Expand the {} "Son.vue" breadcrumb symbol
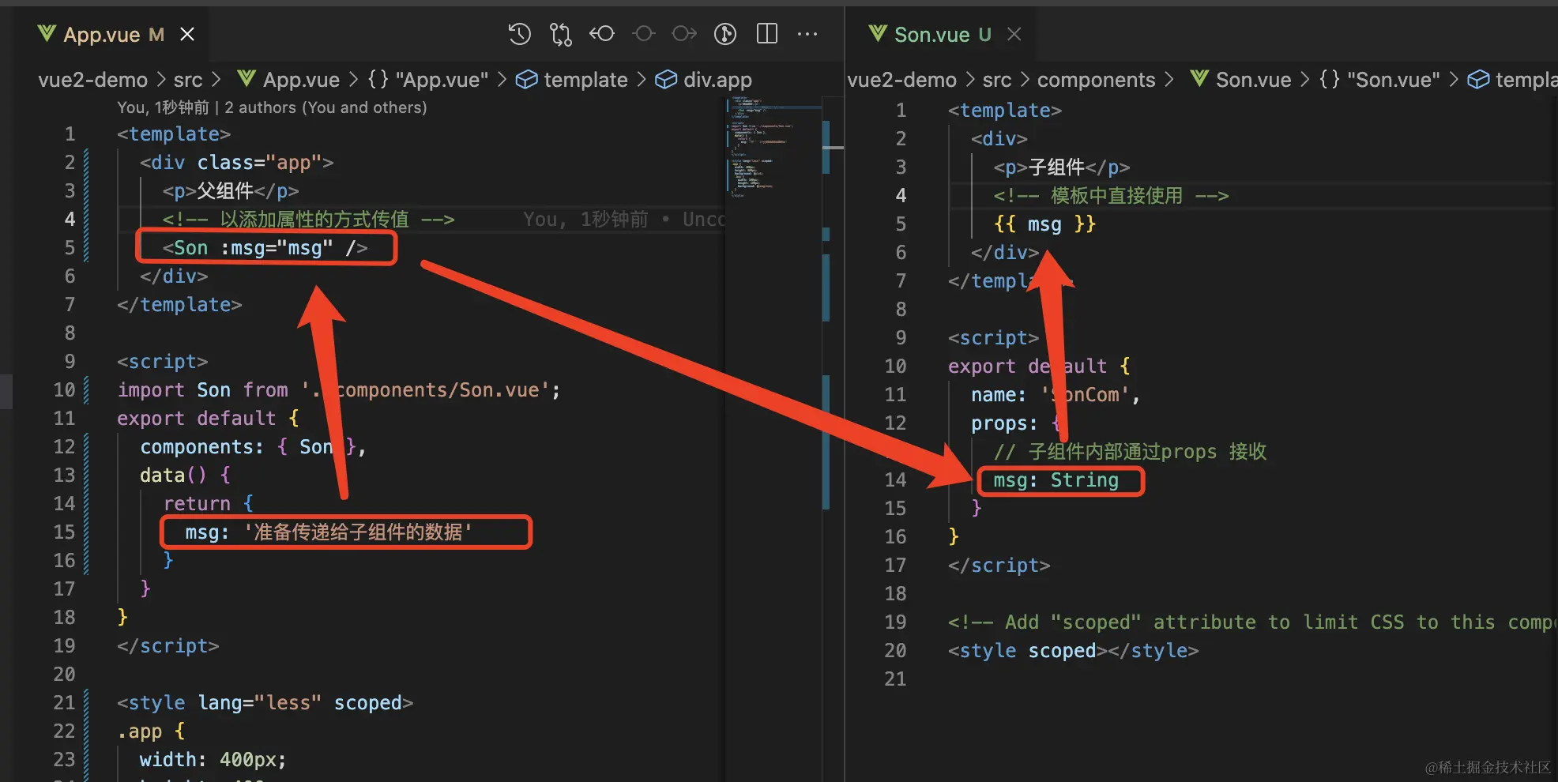Viewport: 1558px width, 782px height. (x=1379, y=80)
